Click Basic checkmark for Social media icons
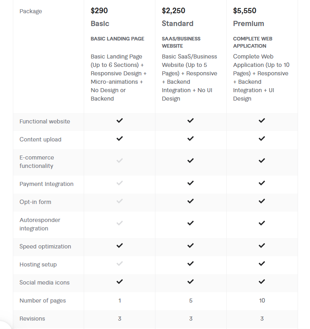 pyautogui.click(x=119, y=282)
